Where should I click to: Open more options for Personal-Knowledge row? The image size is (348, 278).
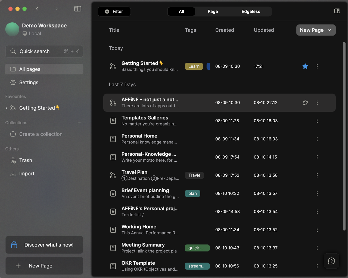317,157
